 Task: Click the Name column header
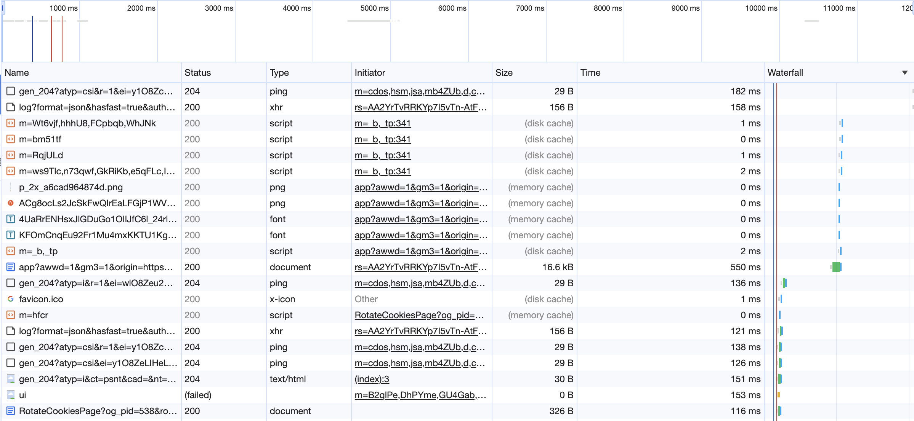pyautogui.click(x=17, y=73)
